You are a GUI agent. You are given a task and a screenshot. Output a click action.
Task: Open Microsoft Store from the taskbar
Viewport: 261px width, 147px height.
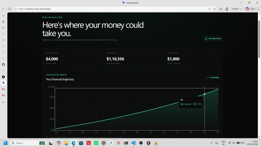click(81, 143)
